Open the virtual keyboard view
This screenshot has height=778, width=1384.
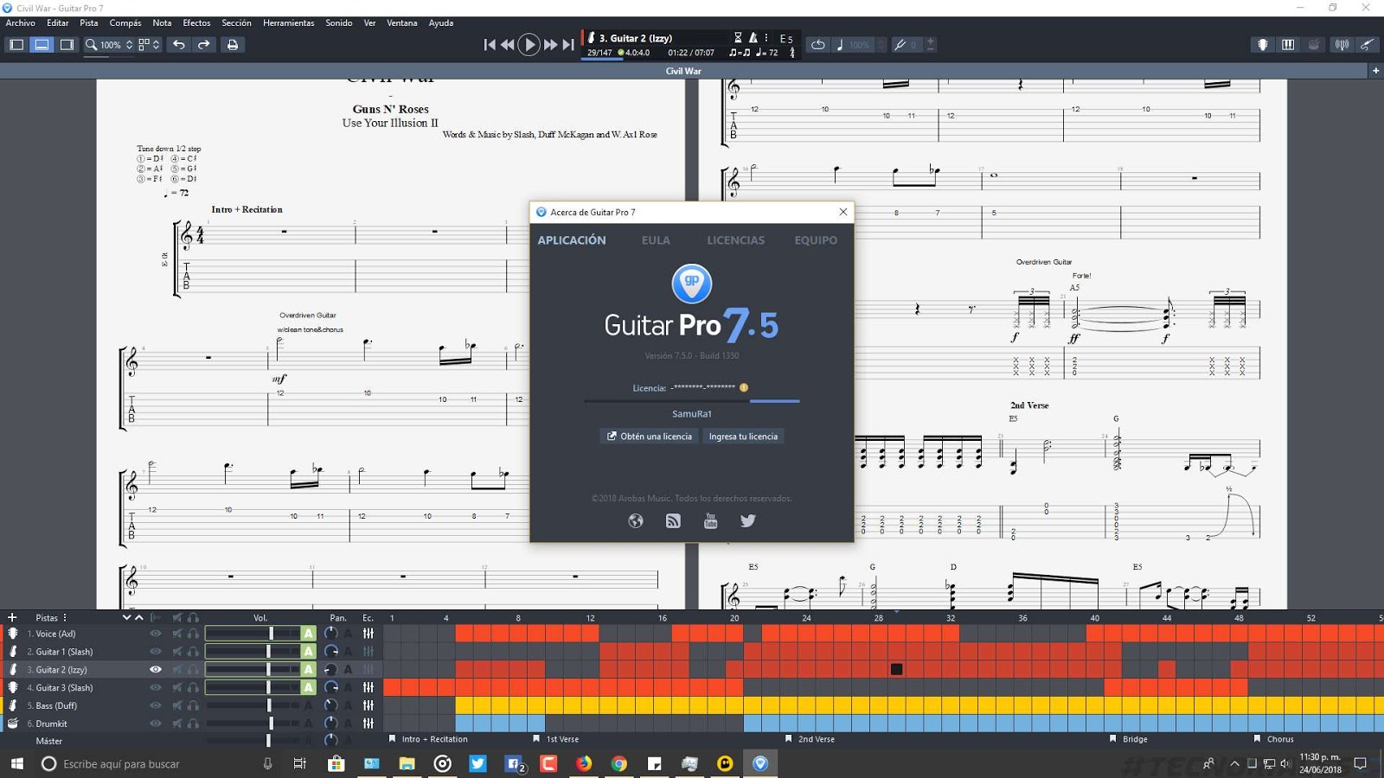1288,45
